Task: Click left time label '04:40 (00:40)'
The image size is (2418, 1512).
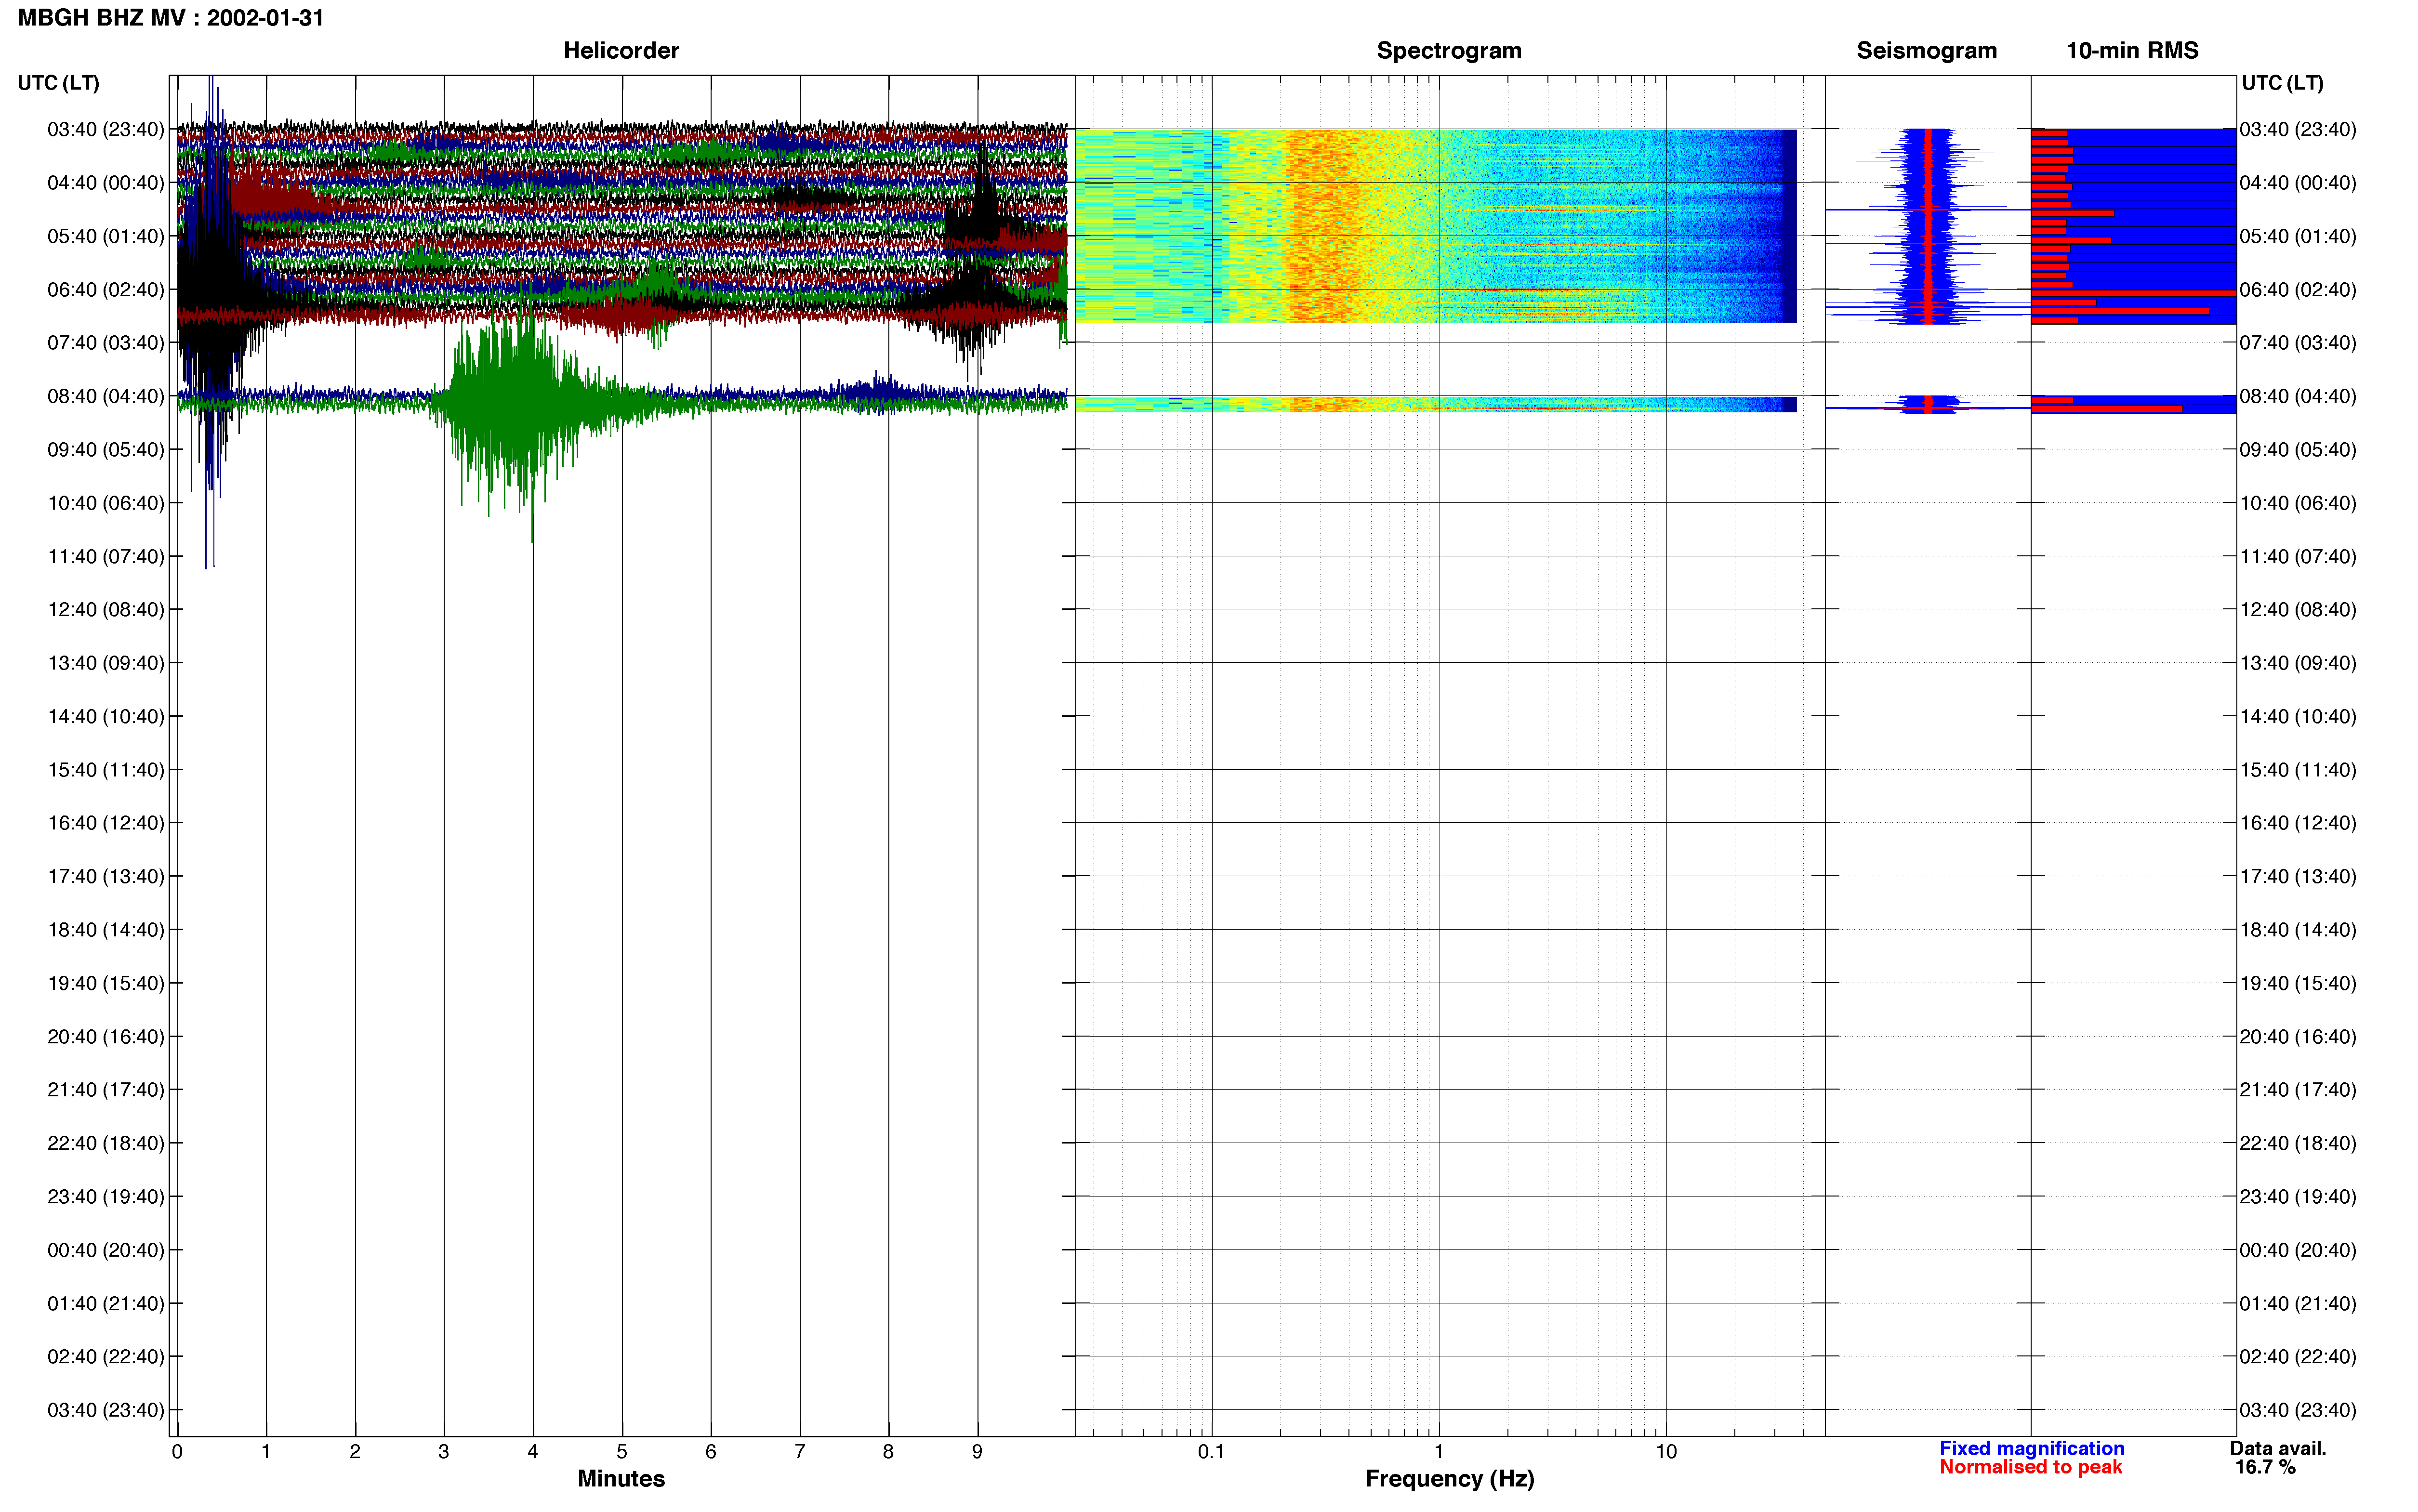Action: click(x=106, y=183)
